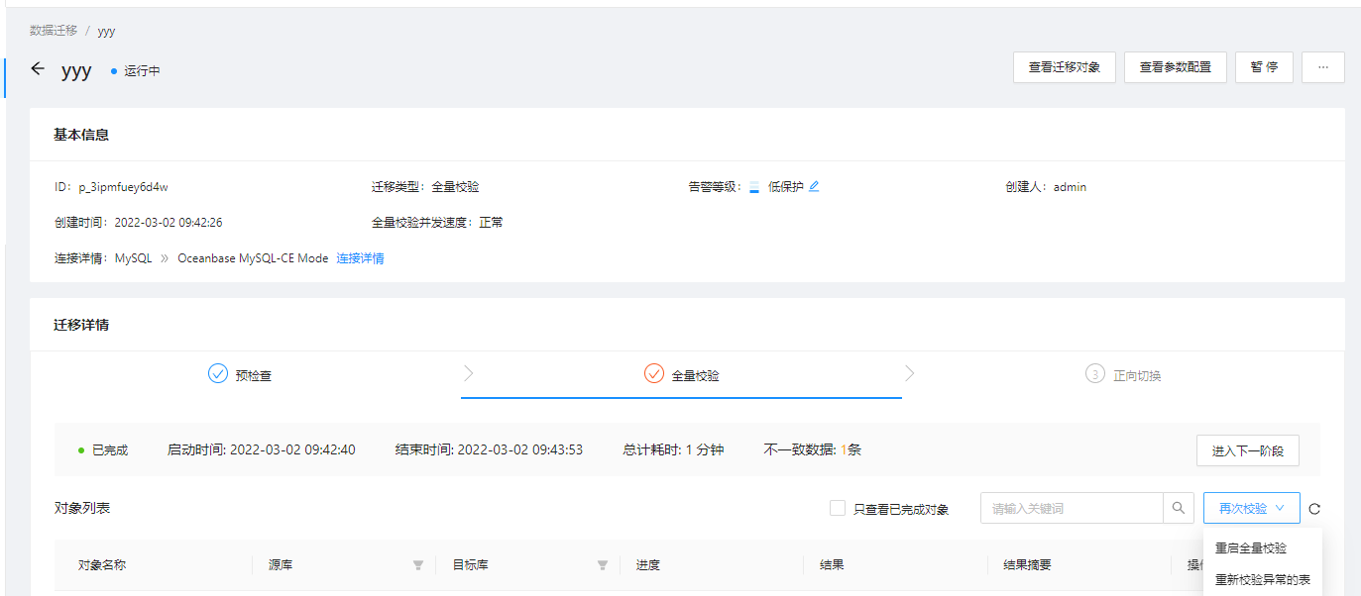Click the back arrow next to yyy

[x=38, y=69]
